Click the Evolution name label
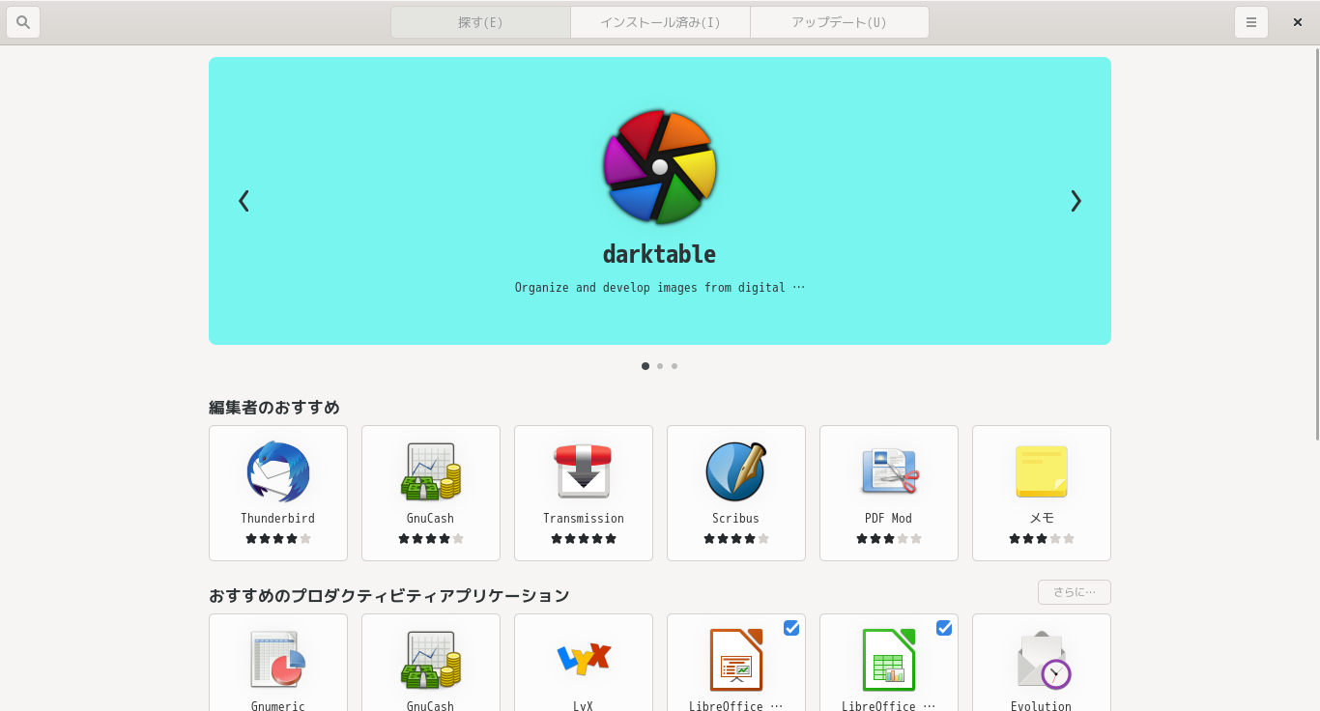1320x711 pixels. pyautogui.click(x=1042, y=706)
